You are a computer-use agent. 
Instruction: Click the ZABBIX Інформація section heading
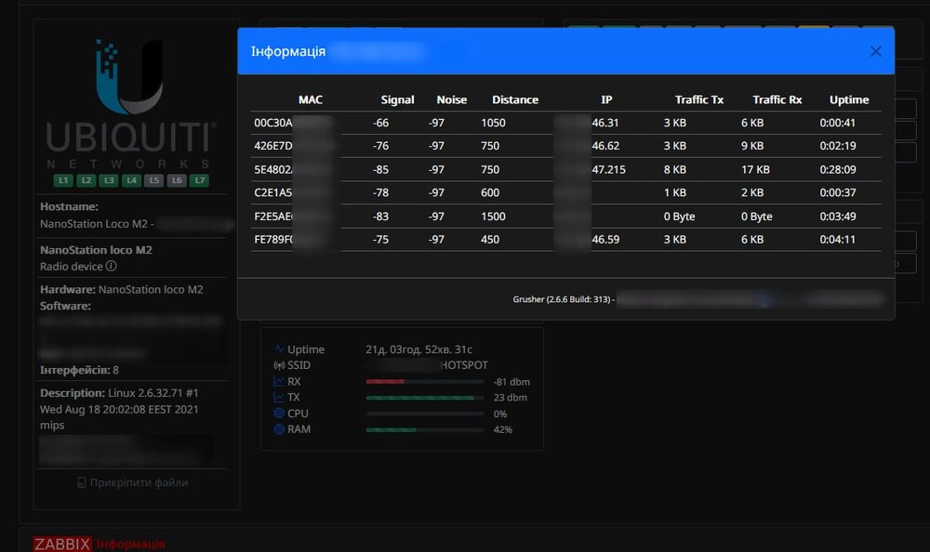point(100,544)
